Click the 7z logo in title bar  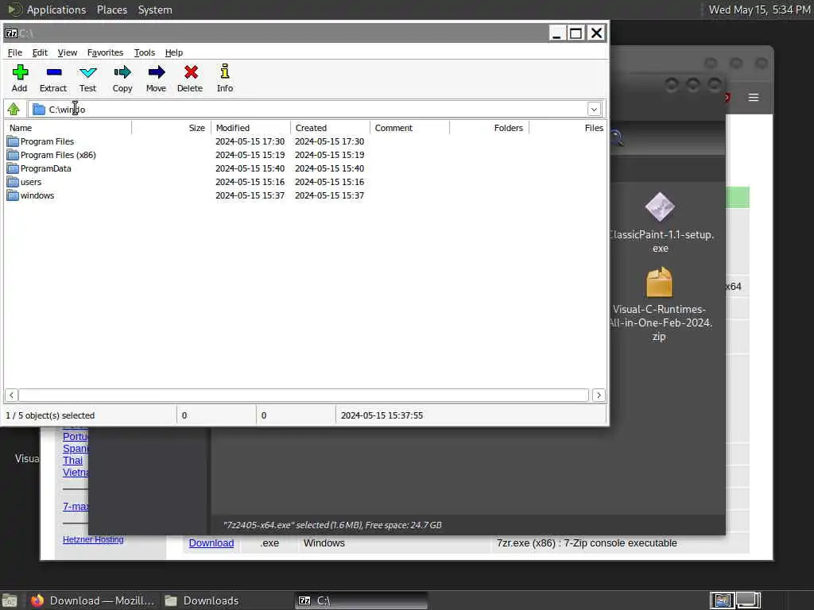tap(11, 33)
